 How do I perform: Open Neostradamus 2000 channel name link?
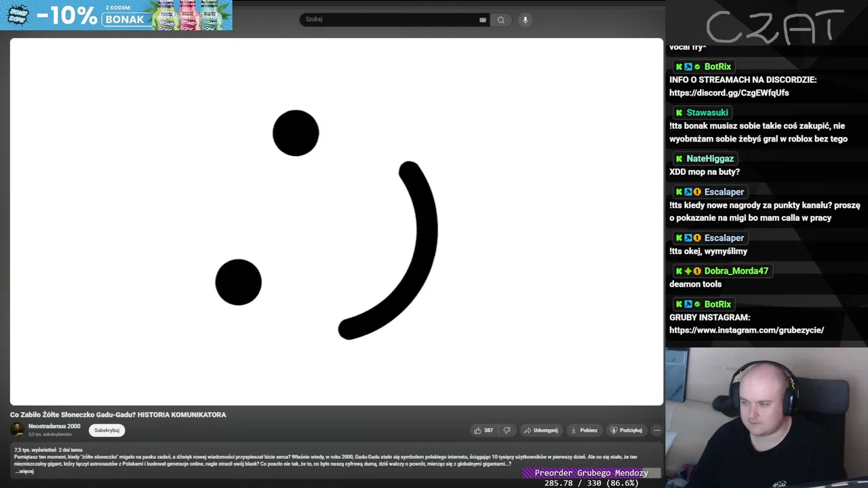(x=54, y=426)
